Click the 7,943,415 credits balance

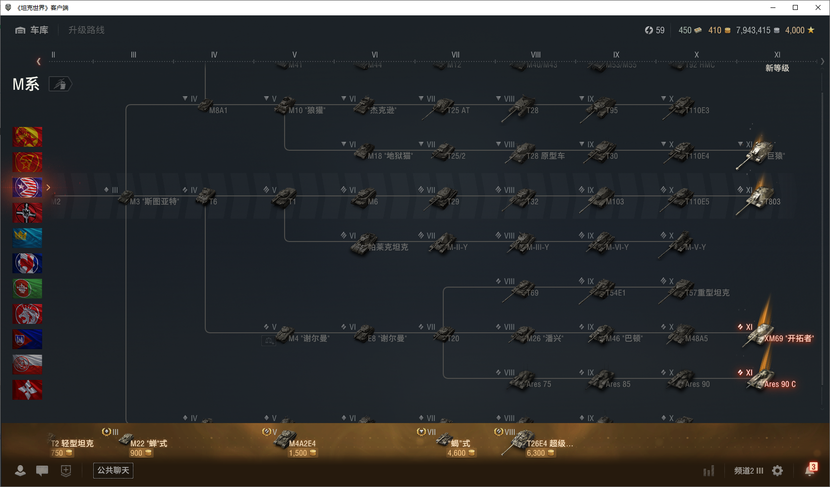[x=758, y=30]
